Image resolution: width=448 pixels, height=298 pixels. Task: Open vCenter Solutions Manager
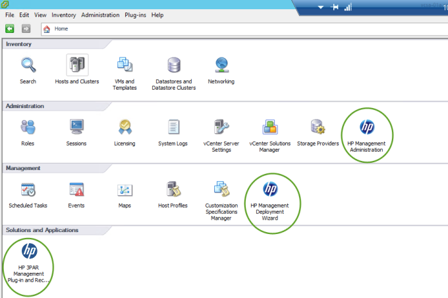pos(270,127)
